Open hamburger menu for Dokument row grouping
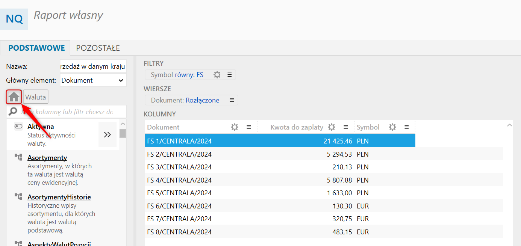521x246 pixels. [x=232, y=100]
